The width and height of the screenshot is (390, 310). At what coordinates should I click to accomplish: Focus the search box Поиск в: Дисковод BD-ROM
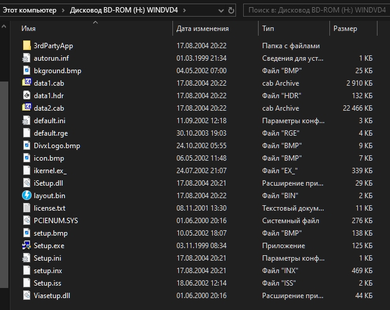[317, 10]
